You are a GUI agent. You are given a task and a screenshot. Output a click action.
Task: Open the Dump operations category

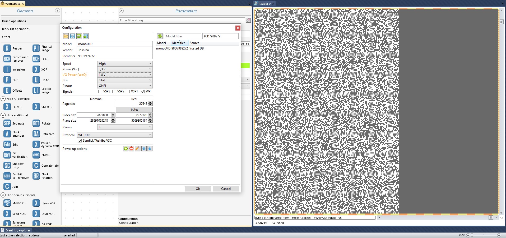(30, 21)
